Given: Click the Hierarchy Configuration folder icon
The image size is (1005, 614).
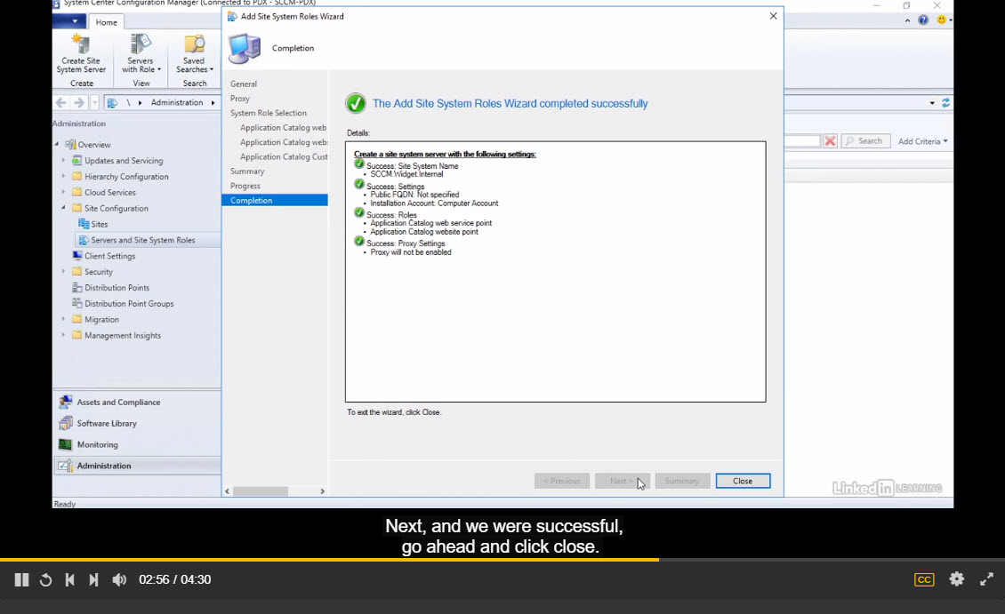Looking at the screenshot, I should [76, 176].
